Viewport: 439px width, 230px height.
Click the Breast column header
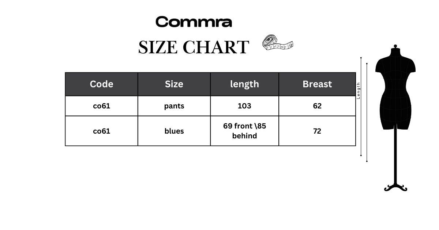point(317,84)
